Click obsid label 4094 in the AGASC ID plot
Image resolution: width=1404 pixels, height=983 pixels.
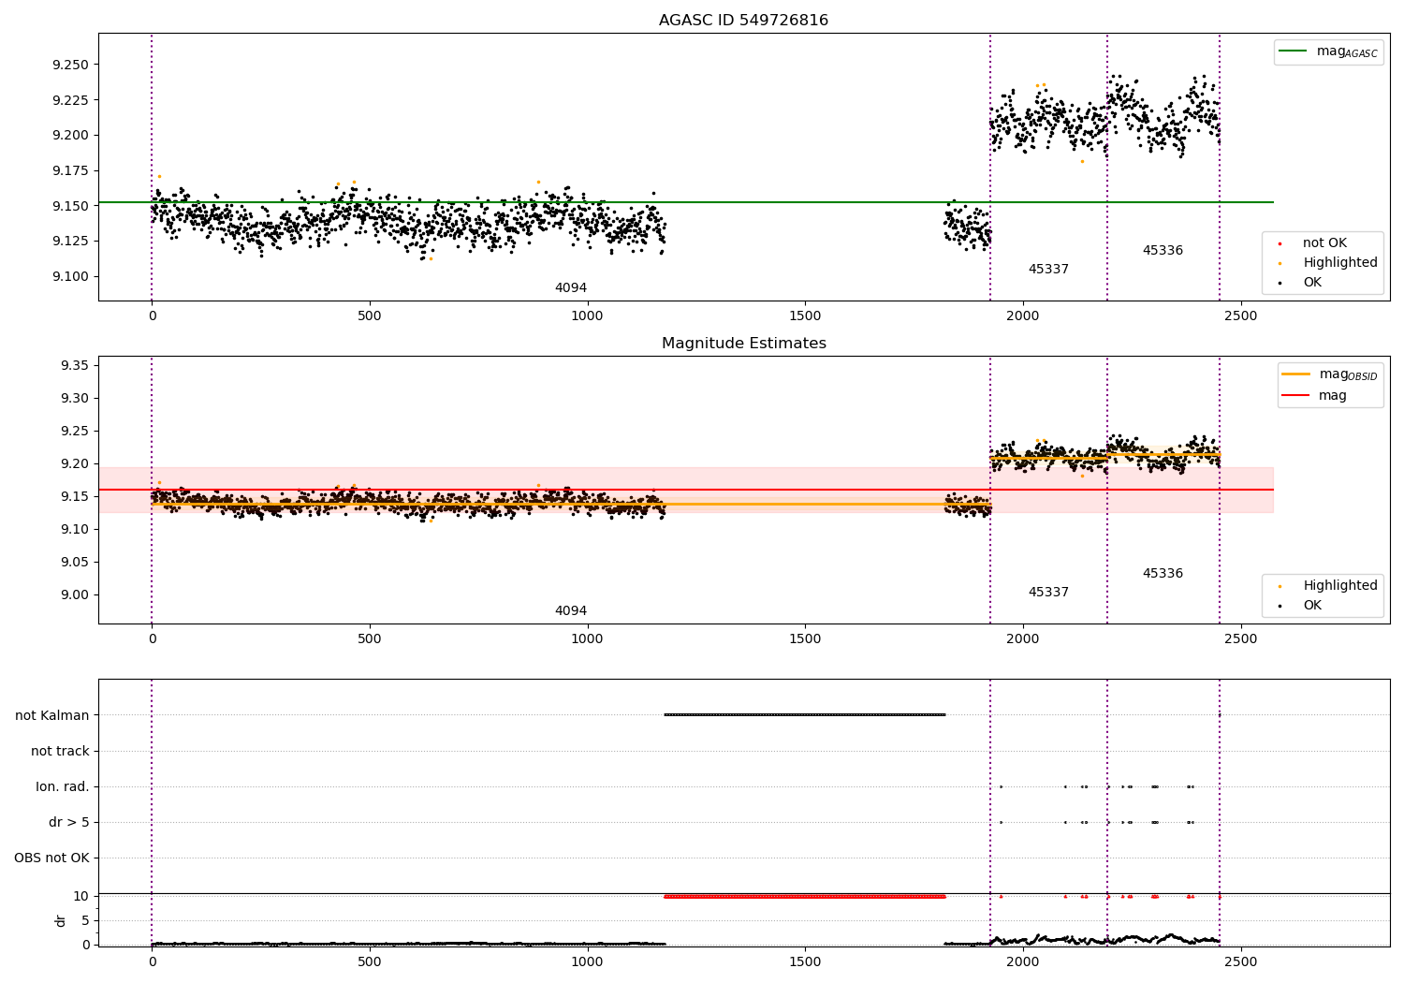571,288
